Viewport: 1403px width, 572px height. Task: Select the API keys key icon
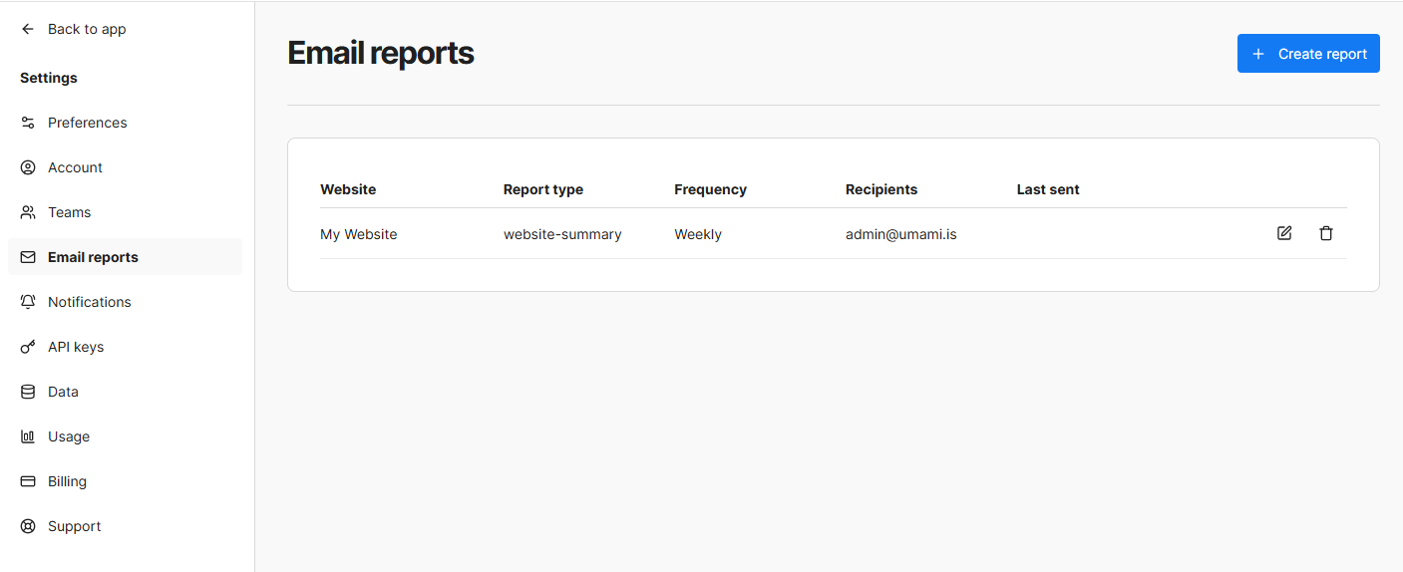(x=28, y=347)
